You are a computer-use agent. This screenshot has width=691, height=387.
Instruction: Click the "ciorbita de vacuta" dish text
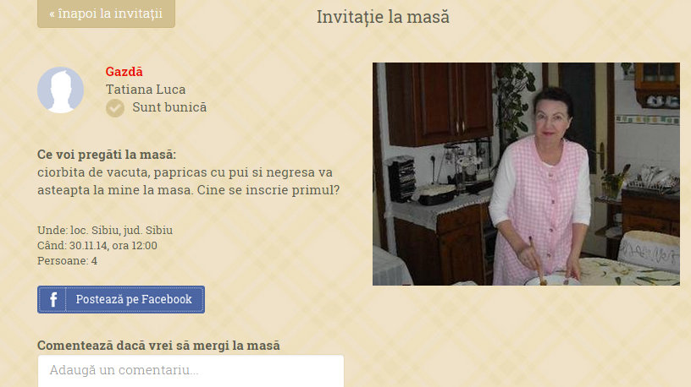click(x=93, y=172)
